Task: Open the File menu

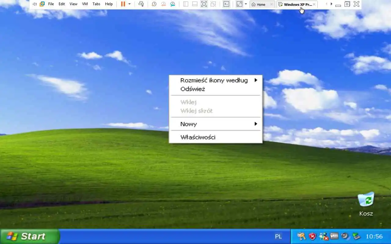Action: pyautogui.click(x=51, y=4)
